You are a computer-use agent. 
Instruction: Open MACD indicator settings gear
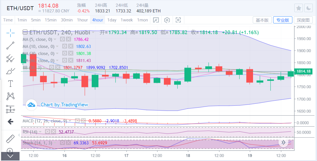pyautogui.click(x=77, y=121)
